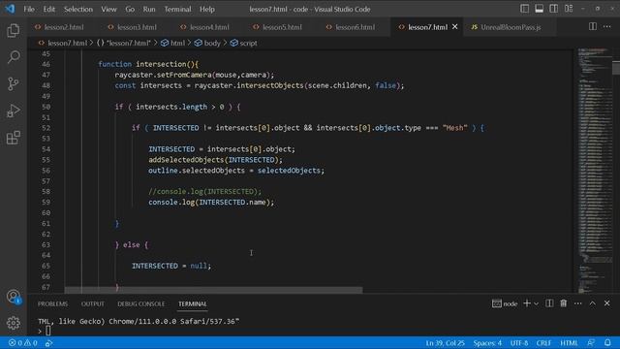Open the File menu

tap(29, 9)
